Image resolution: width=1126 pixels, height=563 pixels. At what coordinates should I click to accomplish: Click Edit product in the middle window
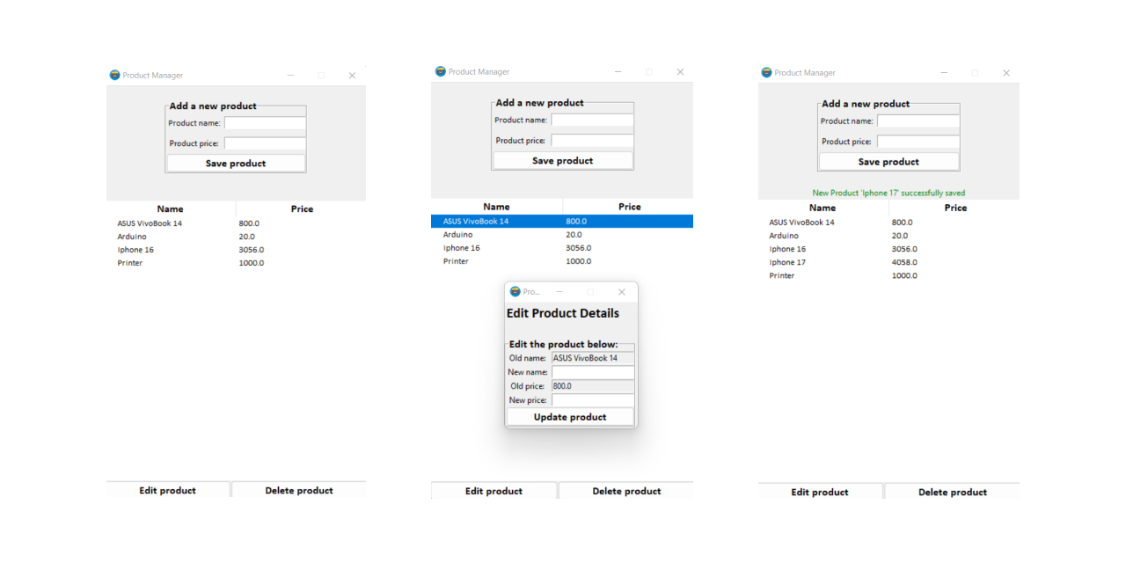pos(494,491)
